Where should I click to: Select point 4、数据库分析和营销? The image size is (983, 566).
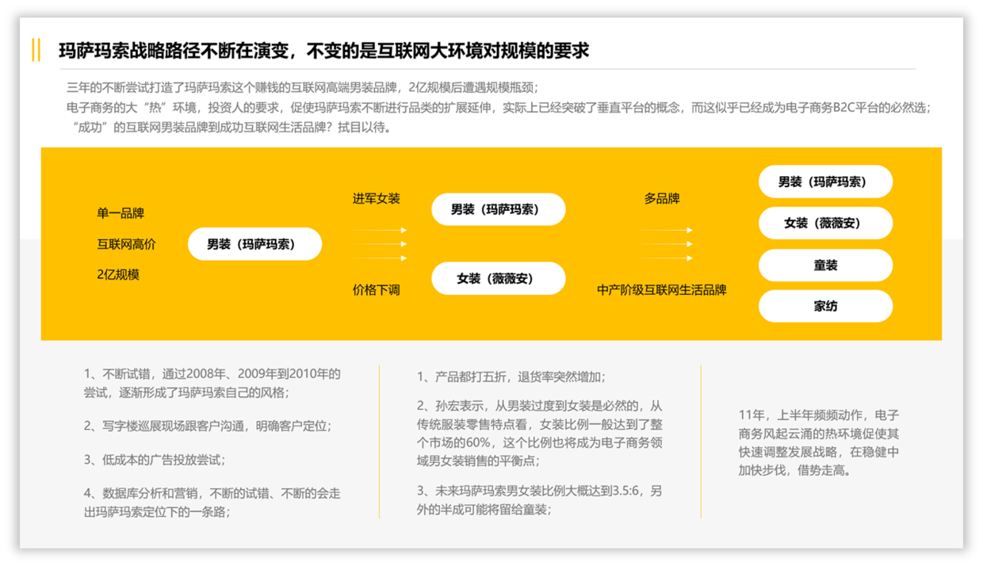click(x=212, y=503)
